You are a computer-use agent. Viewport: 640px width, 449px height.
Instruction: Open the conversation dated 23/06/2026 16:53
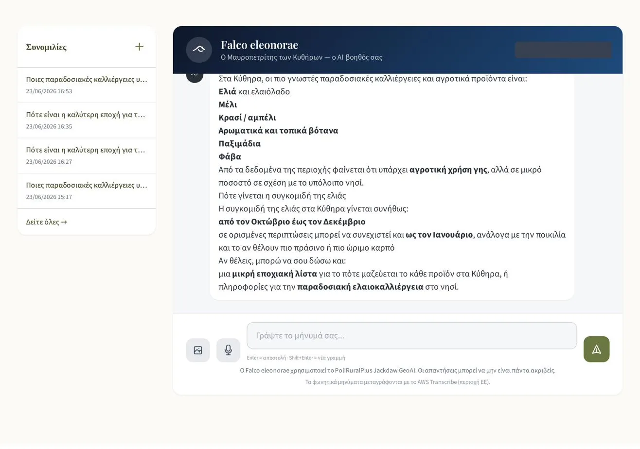(x=87, y=85)
